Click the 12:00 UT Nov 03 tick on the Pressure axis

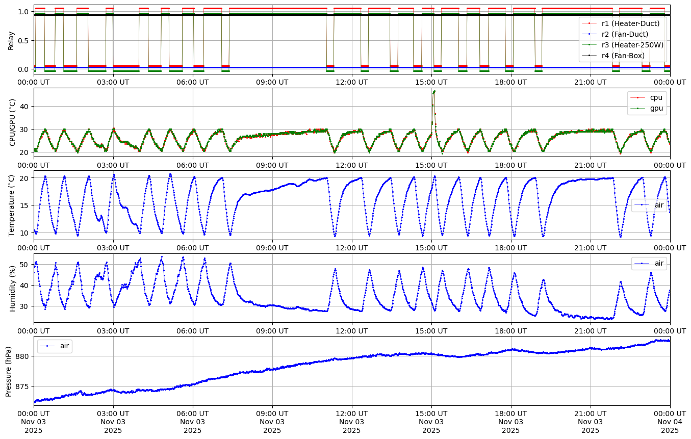pyautogui.click(x=351, y=422)
